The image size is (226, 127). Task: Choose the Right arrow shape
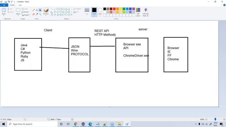pyautogui.click(x=63, y=12)
